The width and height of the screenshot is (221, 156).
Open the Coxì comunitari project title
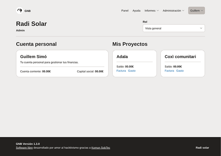(x=180, y=57)
